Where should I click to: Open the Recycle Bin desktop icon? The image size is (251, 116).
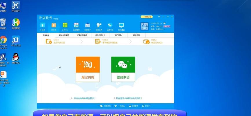3,24
